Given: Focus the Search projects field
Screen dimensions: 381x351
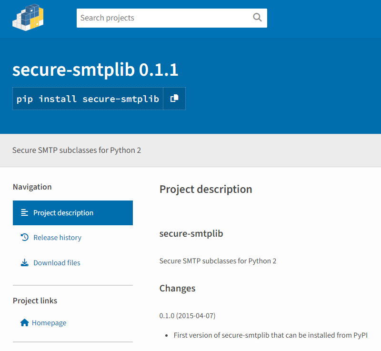Looking at the screenshot, I should click(x=172, y=18).
